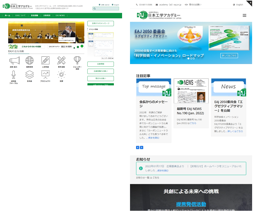Viewport: 253px width, 211px height.
Task: Open the 活動概要 menu item
Action: pyautogui.click(x=47, y=16)
